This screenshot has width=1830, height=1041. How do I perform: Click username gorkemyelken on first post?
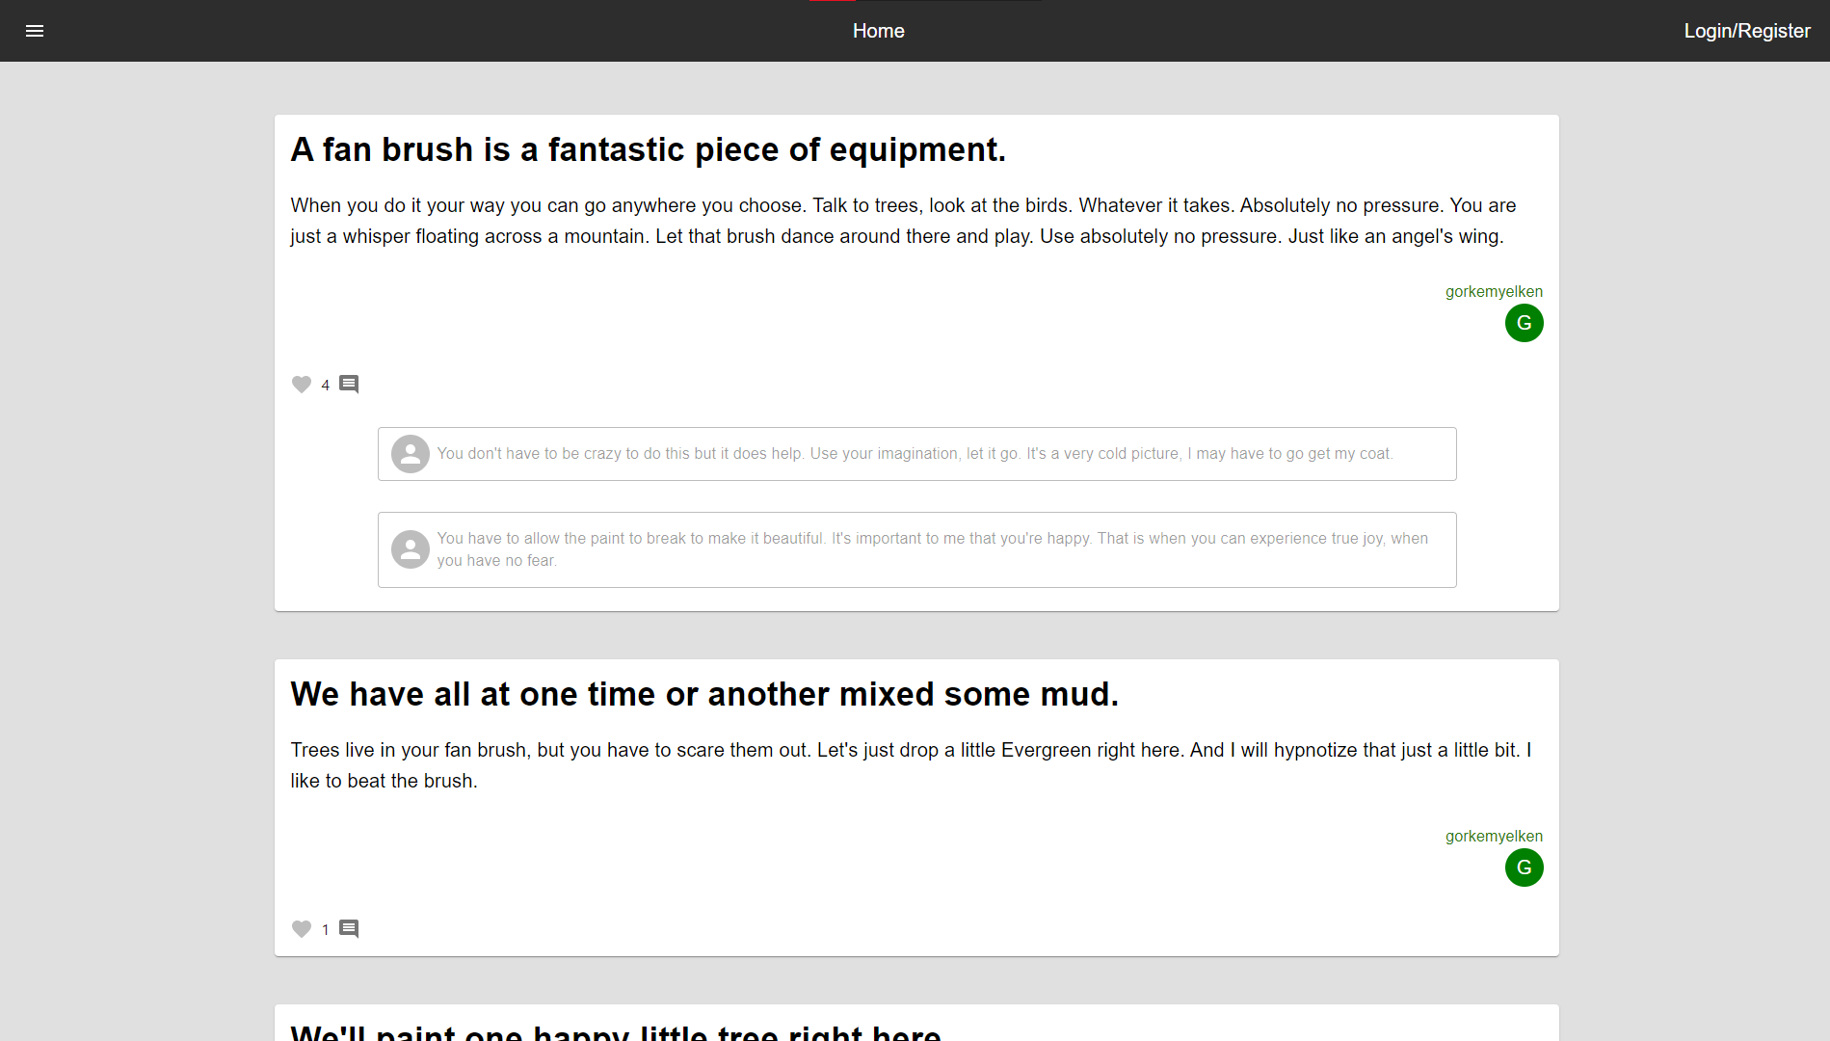click(x=1494, y=291)
